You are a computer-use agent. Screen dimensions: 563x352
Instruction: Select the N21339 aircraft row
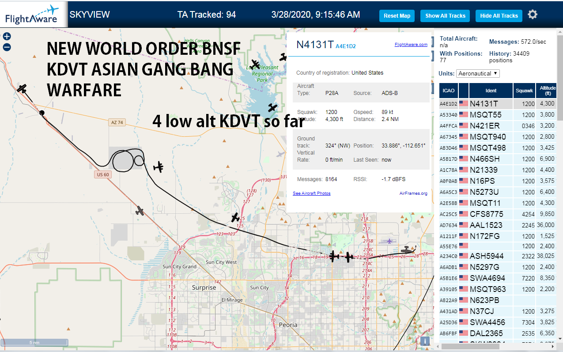[x=498, y=170]
